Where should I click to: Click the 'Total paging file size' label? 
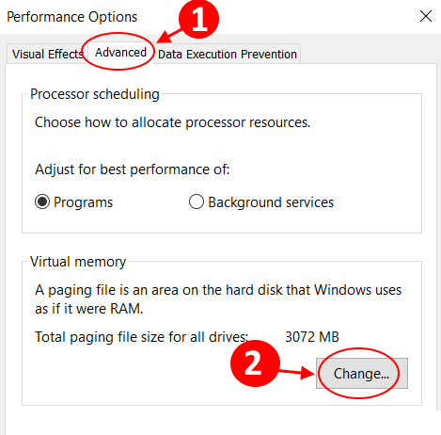(x=142, y=337)
